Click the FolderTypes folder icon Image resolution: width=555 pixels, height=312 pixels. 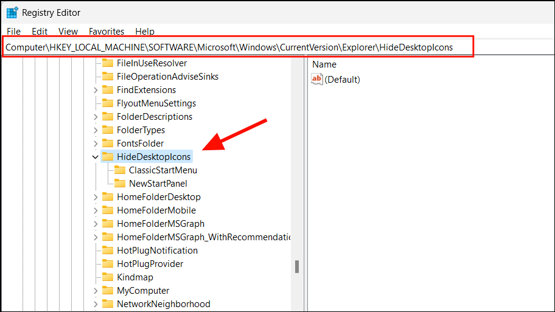(x=108, y=130)
